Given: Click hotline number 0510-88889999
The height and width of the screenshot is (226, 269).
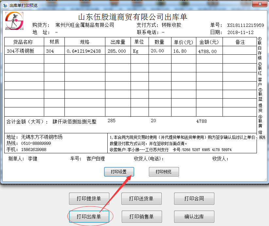Looking at the screenshot, I should pyautogui.click(x=36, y=143).
